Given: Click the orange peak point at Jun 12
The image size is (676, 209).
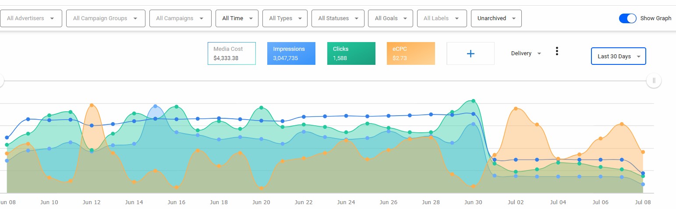Looking at the screenshot, I should (92, 105).
